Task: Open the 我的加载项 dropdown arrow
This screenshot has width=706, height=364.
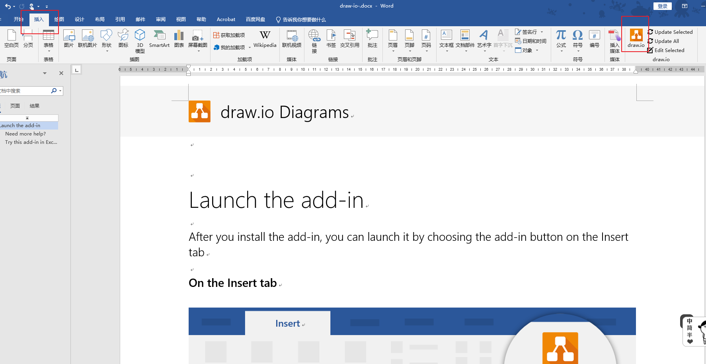Action: point(250,48)
